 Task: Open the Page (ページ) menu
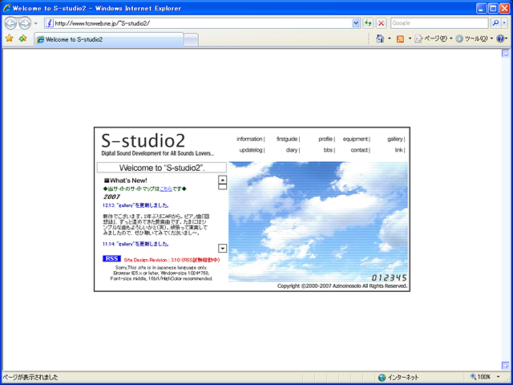click(x=434, y=38)
